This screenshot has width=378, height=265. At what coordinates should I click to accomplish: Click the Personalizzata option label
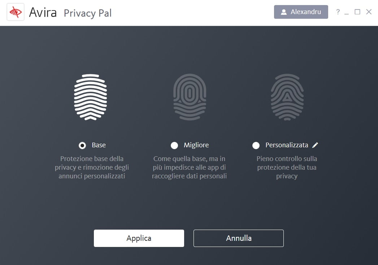(x=287, y=145)
